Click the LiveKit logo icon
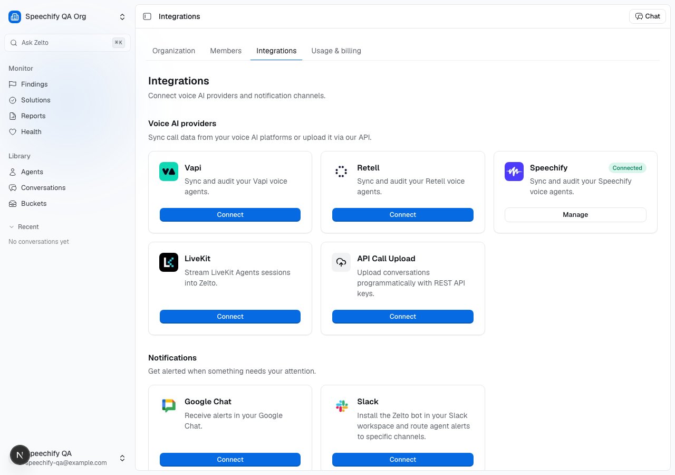This screenshot has width=675, height=475. 169,262
